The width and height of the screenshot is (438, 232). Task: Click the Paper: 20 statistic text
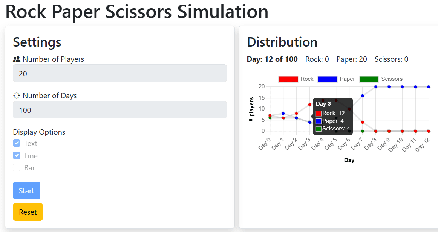point(352,59)
